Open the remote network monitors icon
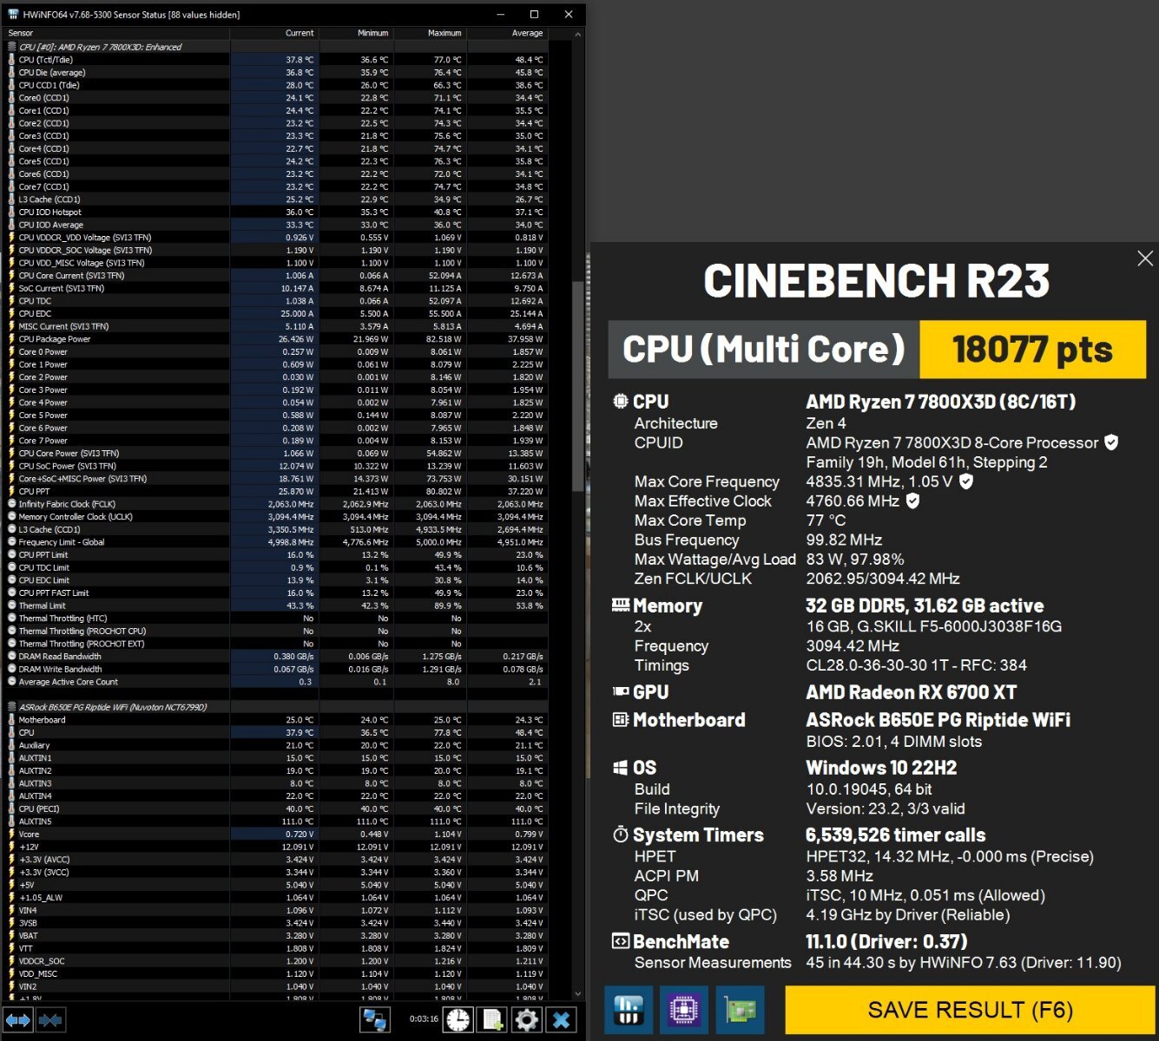This screenshot has height=1041, width=1159. coord(375,1019)
